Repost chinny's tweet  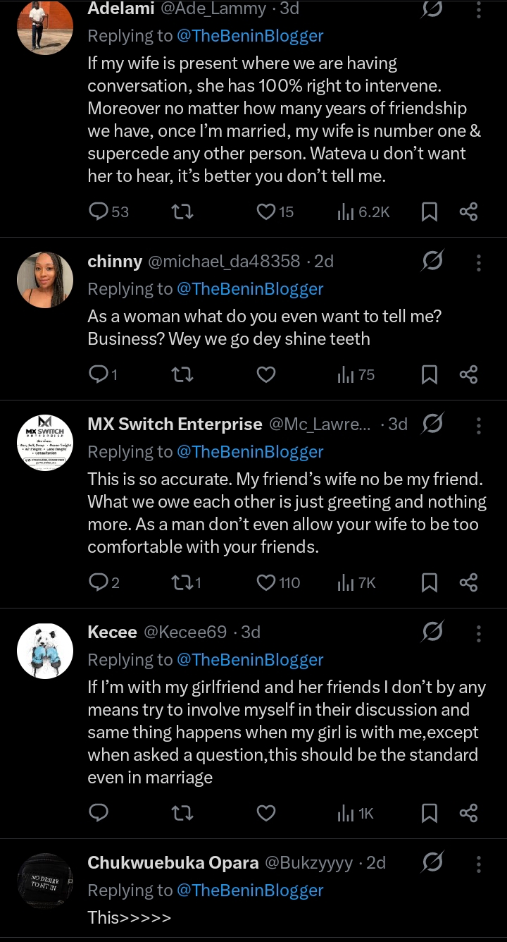click(182, 375)
